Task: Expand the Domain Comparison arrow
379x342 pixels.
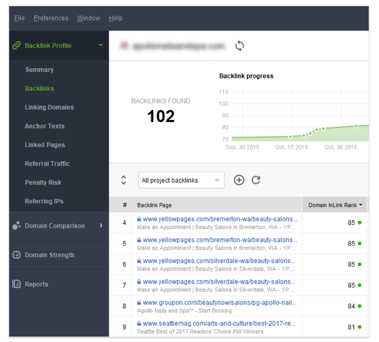Action: pyautogui.click(x=101, y=225)
